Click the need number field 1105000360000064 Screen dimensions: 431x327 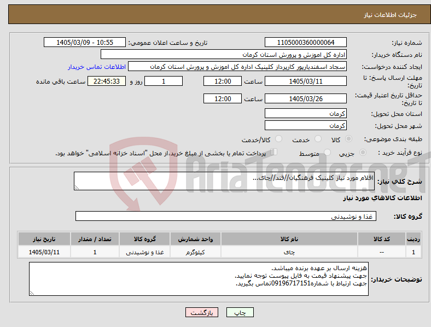point(305,42)
